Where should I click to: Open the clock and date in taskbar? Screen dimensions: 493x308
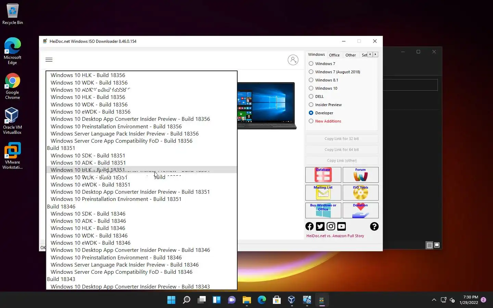469,300
